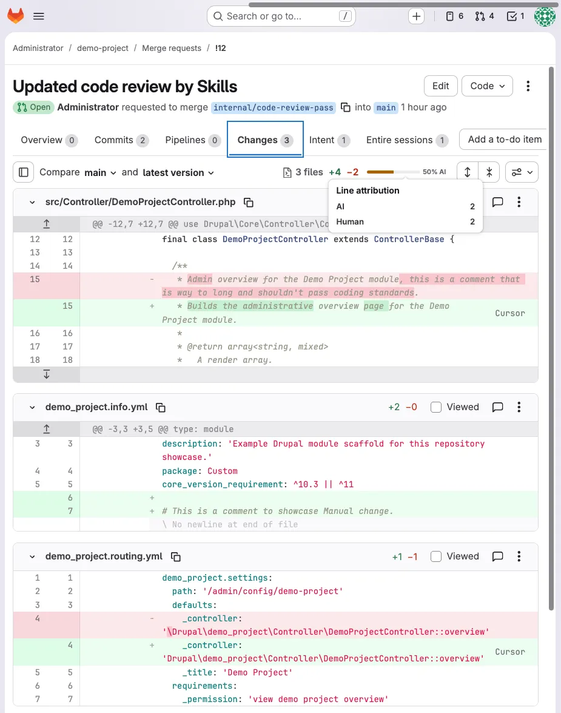Open comment panel for demo_project.info.yml
The height and width of the screenshot is (713, 561).
[x=497, y=407]
